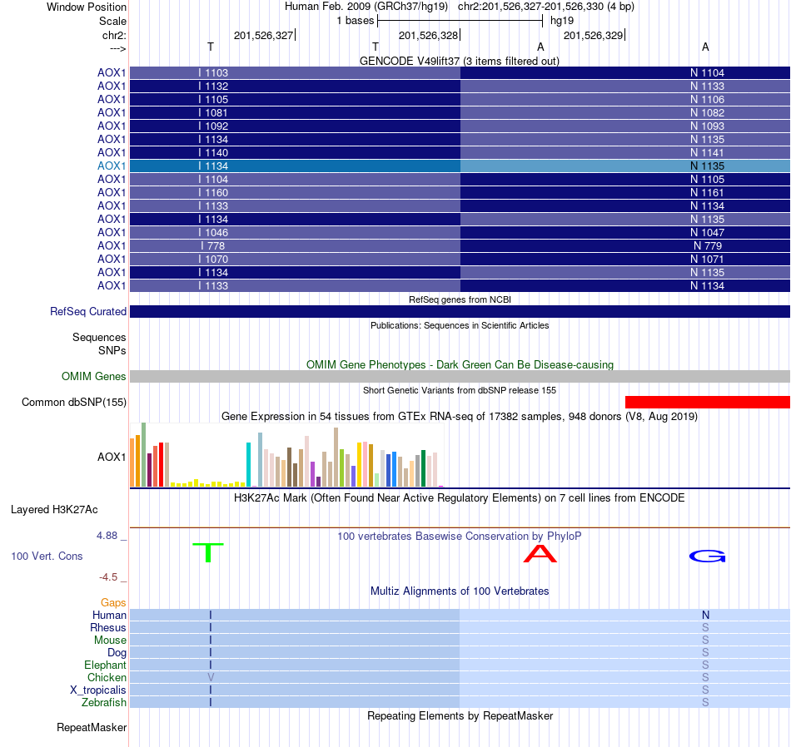Open the GENCODE V49lift37 track title
The width and height of the screenshot is (791, 747).
[459, 61]
